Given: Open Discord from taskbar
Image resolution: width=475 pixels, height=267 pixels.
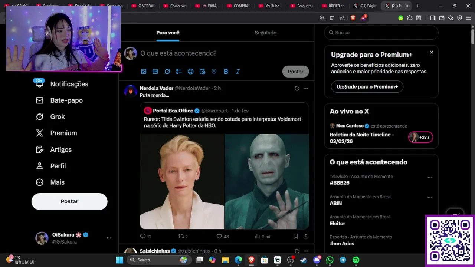Looking at the screenshot, I should click(317, 260).
